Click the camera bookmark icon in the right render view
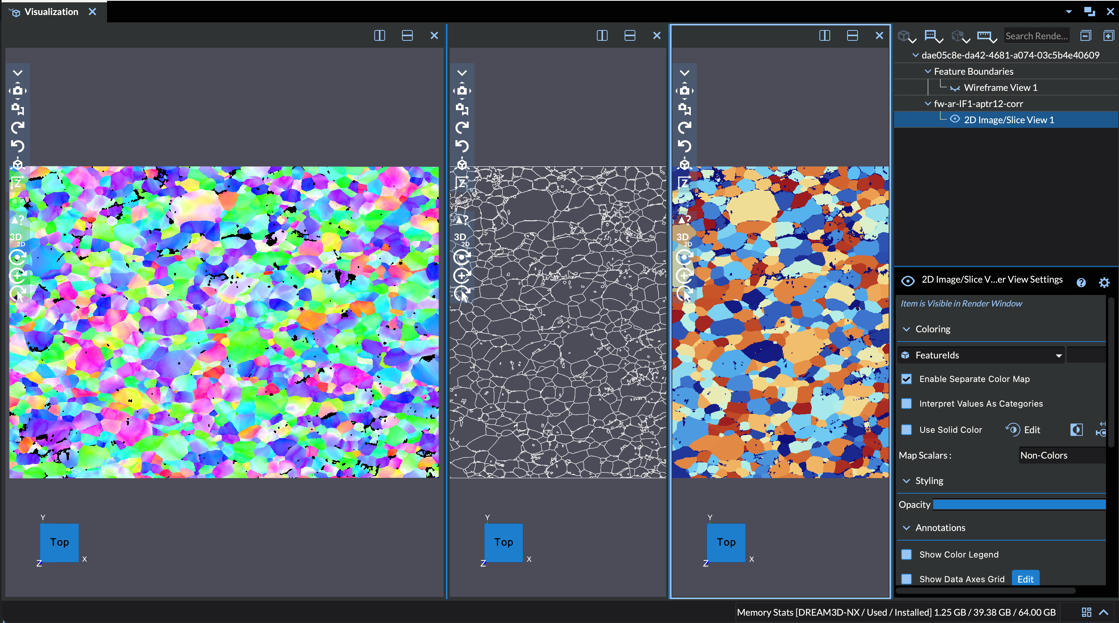Viewport: 1119px width, 623px height. click(x=685, y=109)
